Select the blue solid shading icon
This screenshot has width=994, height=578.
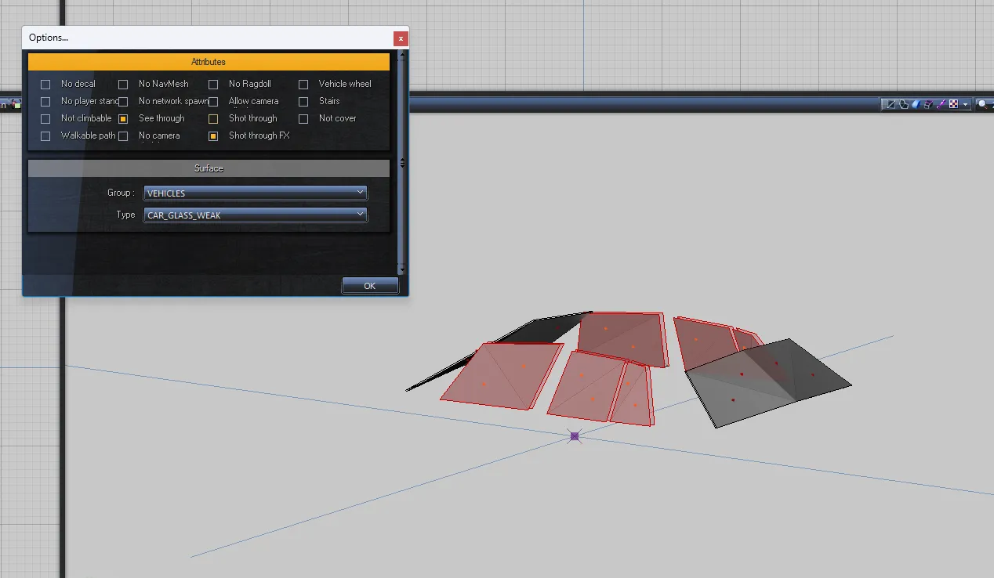pyautogui.click(x=916, y=104)
